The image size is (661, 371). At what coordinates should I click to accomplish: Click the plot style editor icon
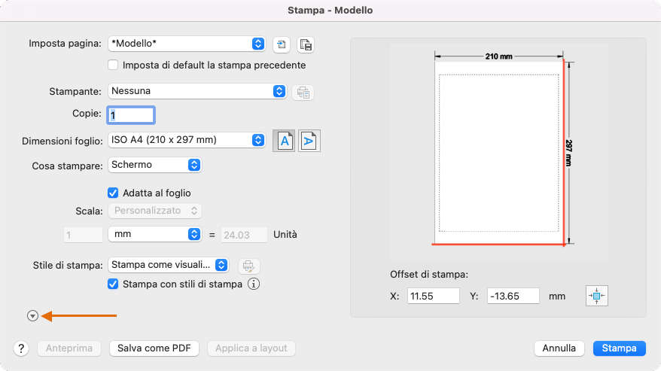249,265
